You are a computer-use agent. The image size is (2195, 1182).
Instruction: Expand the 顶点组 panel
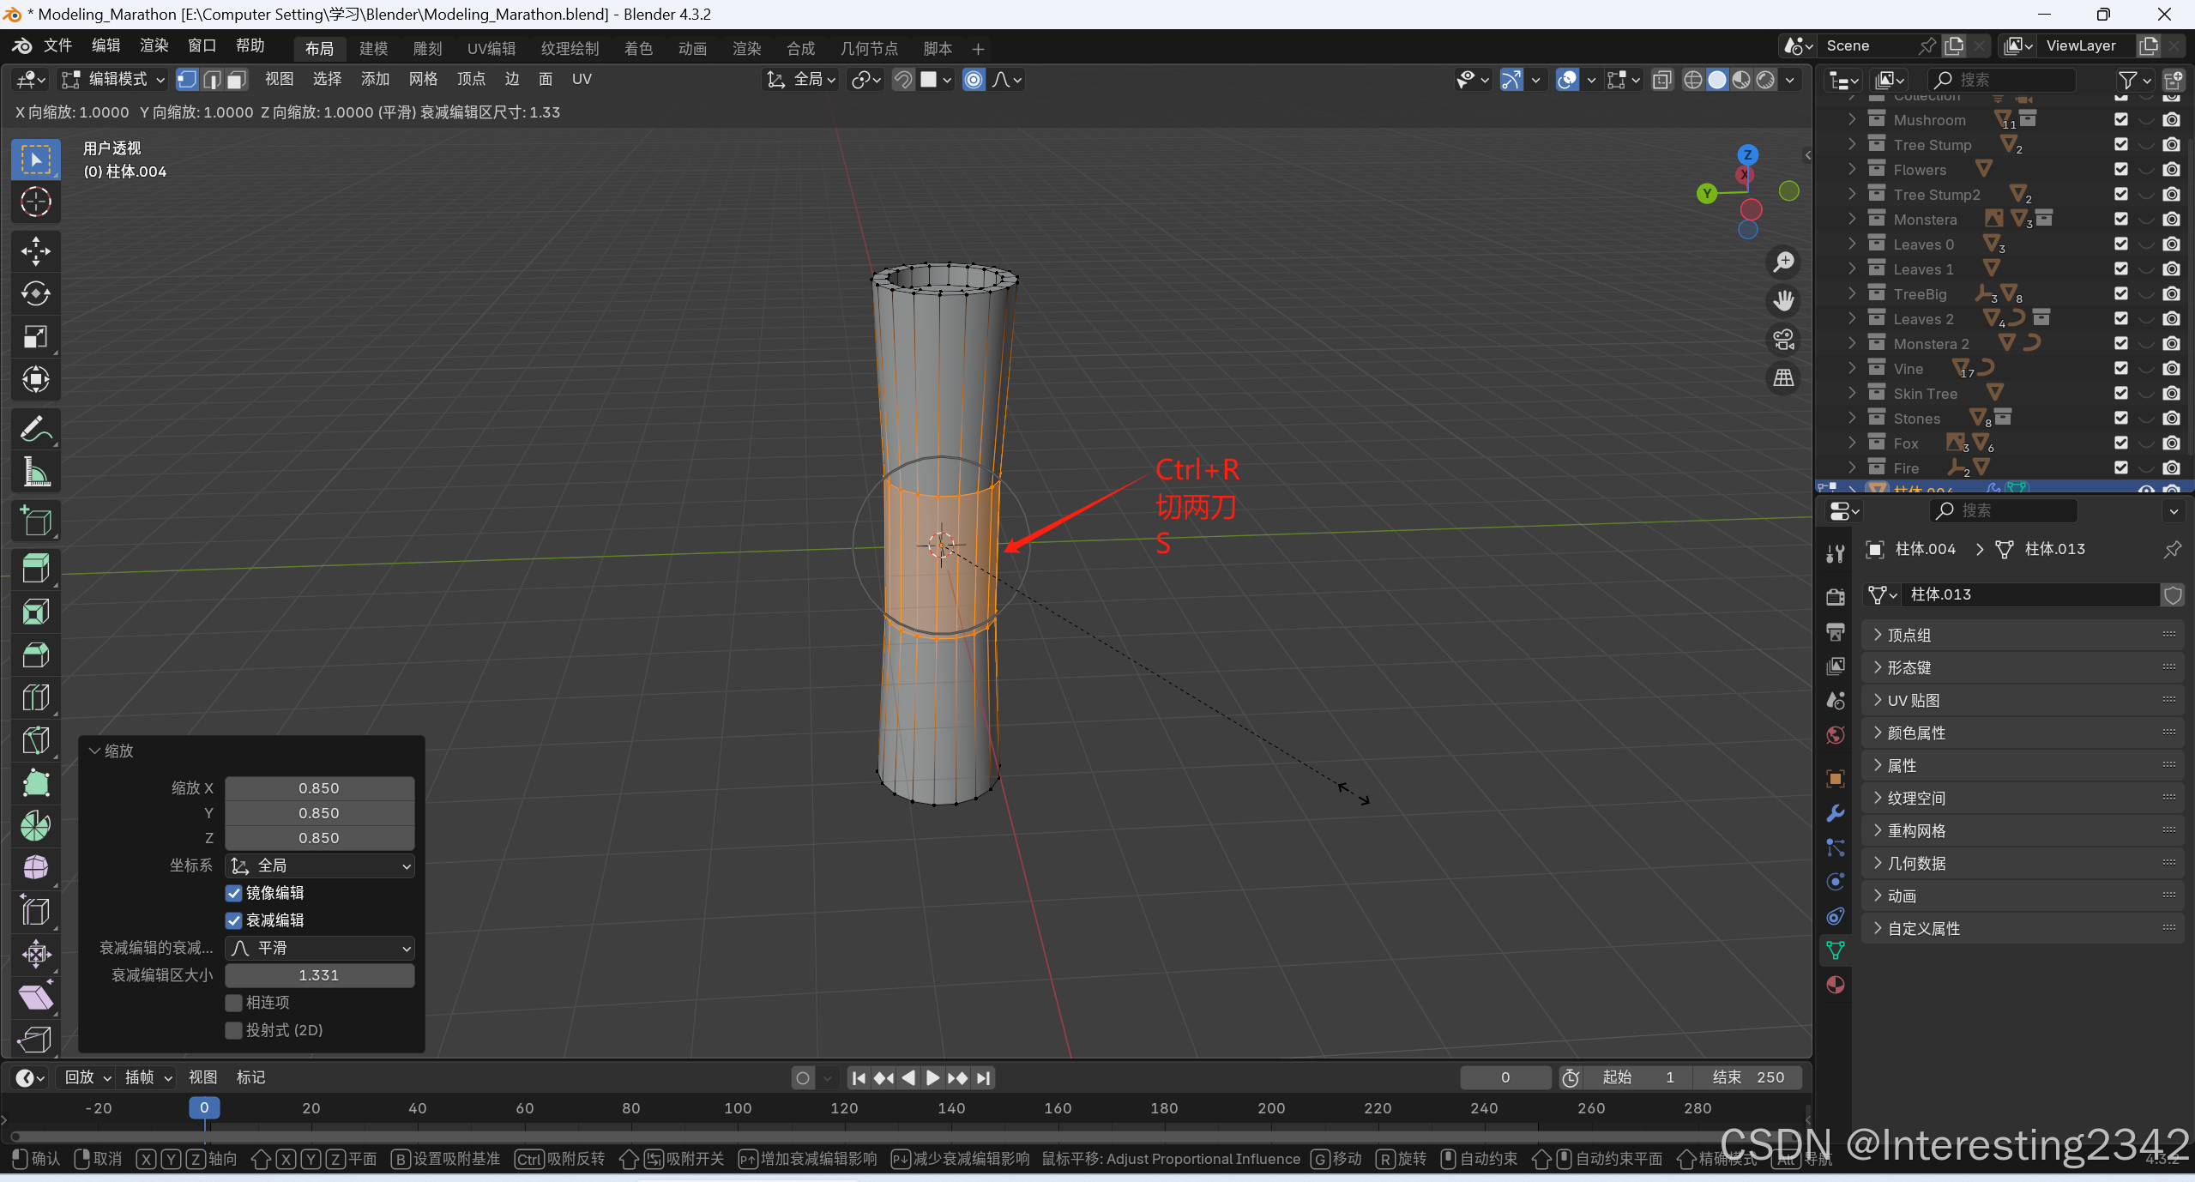(1909, 635)
